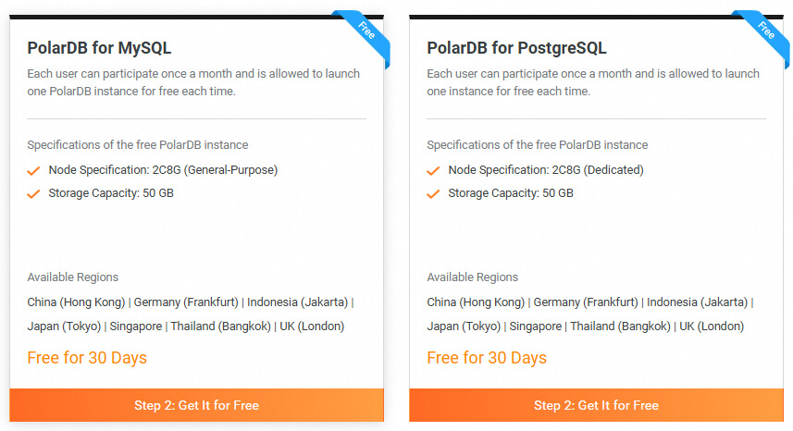Viewport: 793px width, 431px height.
Task: Select PostgreSQL Free for 30 Days text
Action: [x=487, y=358]
